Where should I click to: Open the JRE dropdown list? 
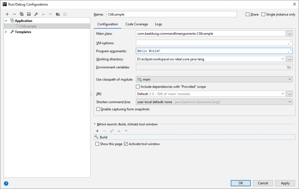pos(282,94)
